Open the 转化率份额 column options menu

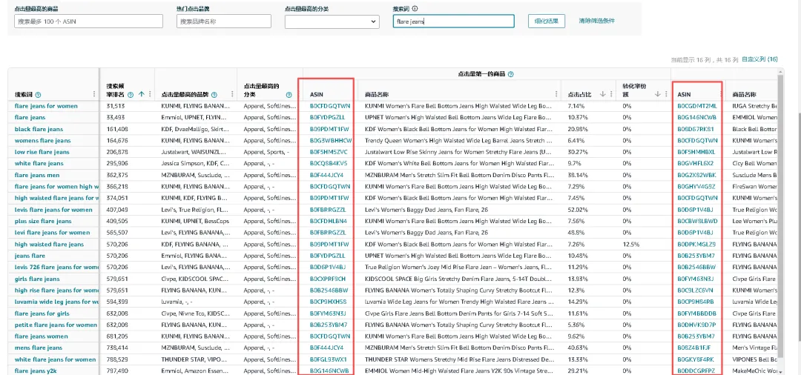(x=666, y=94)
